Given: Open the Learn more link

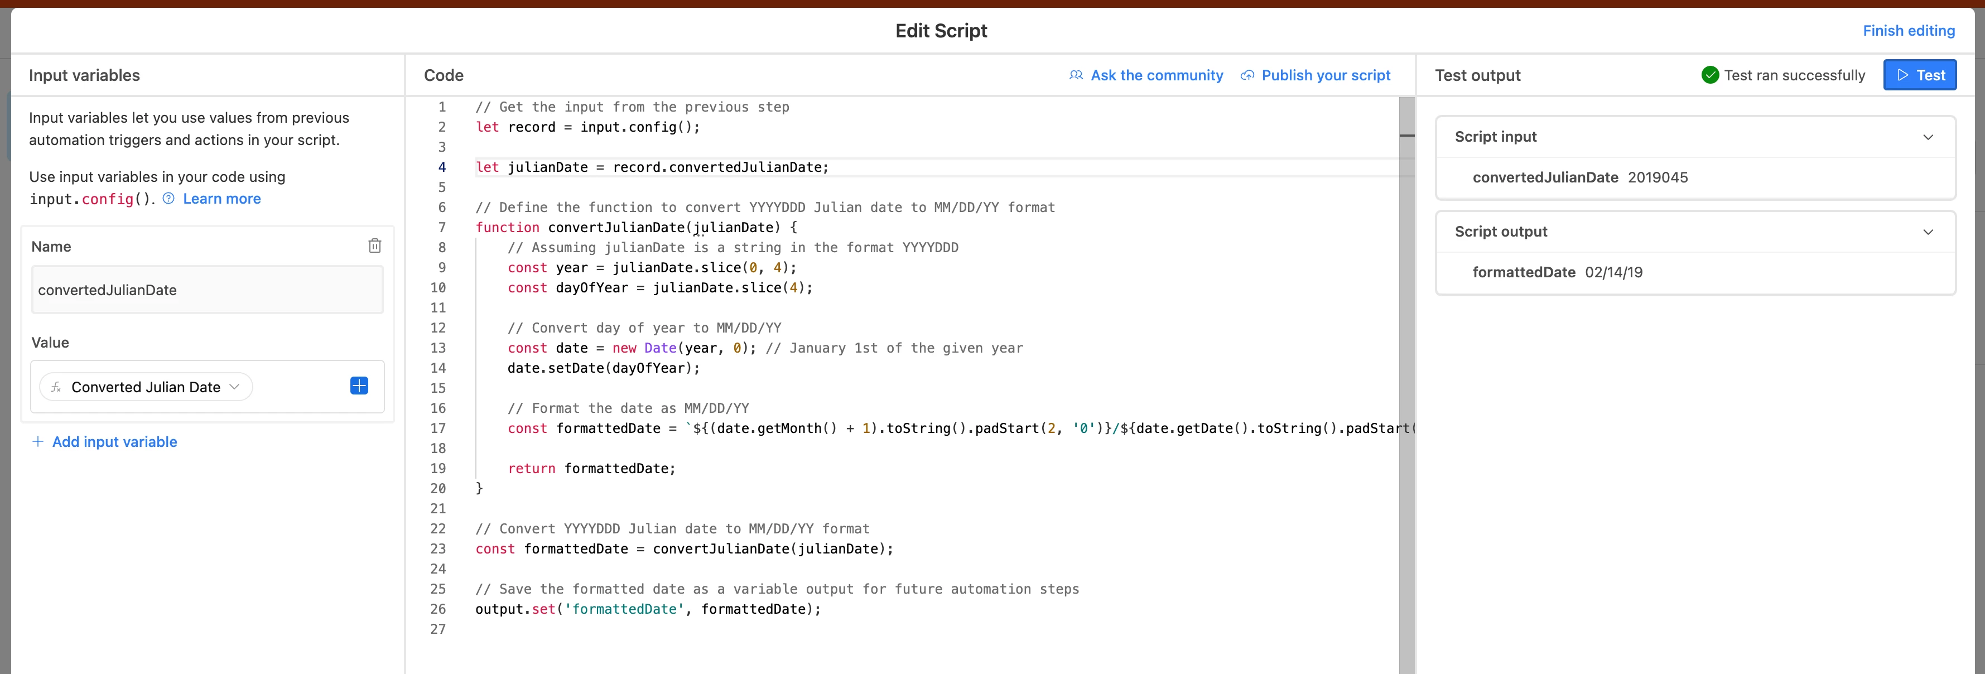Looking at the screenshot, I should (222, 199).
